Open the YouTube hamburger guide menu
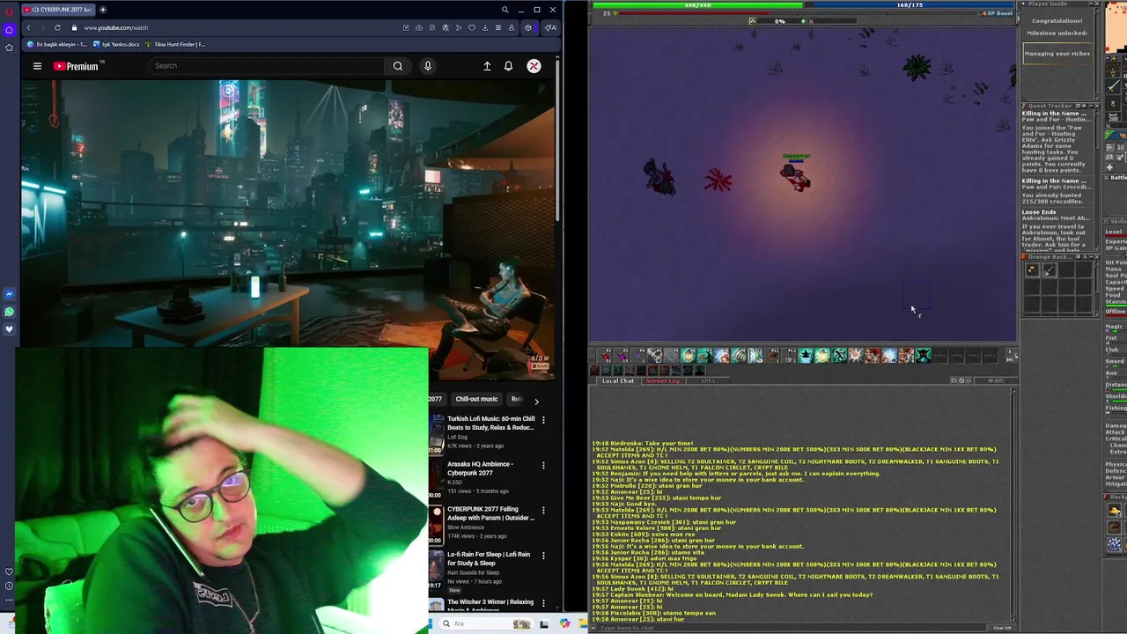The width and height of the screenshot is (1127, 634). [37, 66]
